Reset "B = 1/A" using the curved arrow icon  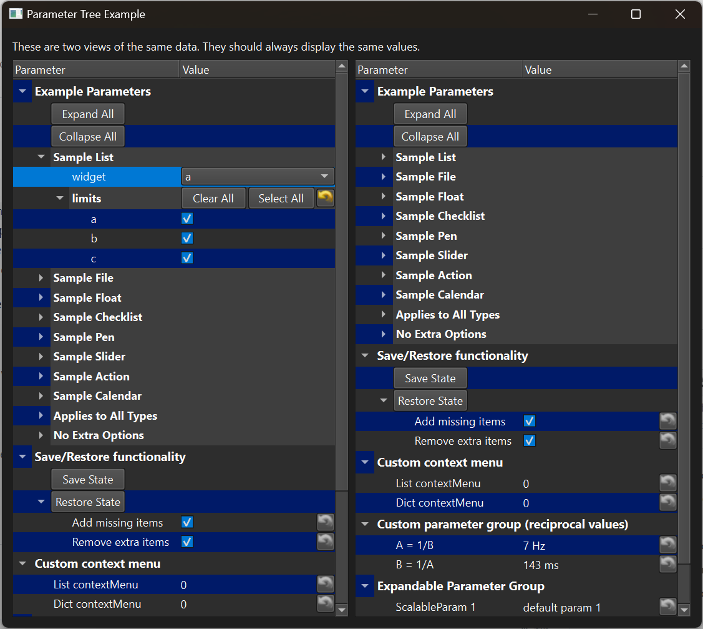668,564
